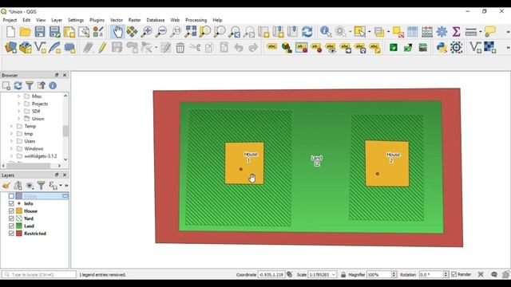Click the Land layer green color swatch
Image resolution: width=511 pixels, height=287 pixels.
click(19, 226)
